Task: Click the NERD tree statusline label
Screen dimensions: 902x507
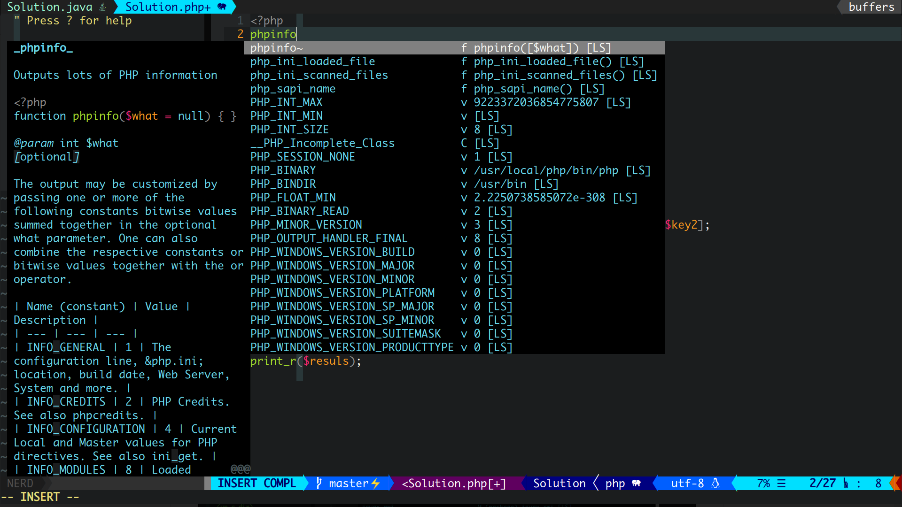Action: (x=20, y=483)
